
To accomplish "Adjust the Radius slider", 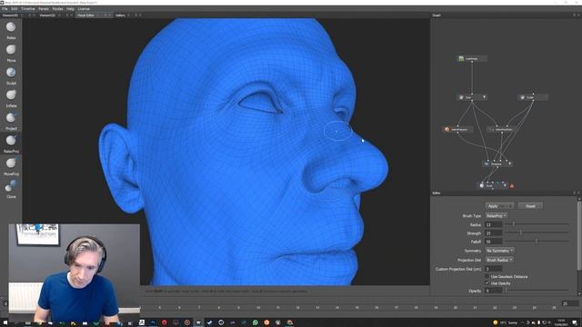I will [537, 224].
